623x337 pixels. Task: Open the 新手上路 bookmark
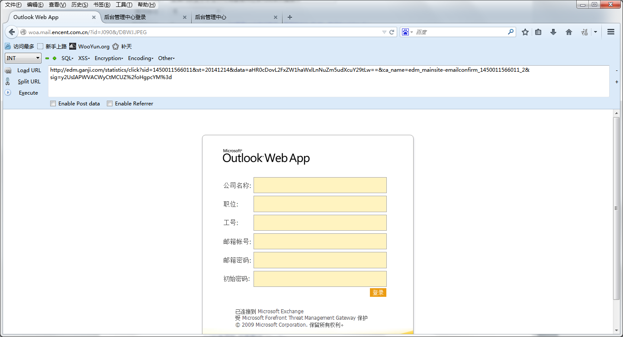tap(52, 46)
